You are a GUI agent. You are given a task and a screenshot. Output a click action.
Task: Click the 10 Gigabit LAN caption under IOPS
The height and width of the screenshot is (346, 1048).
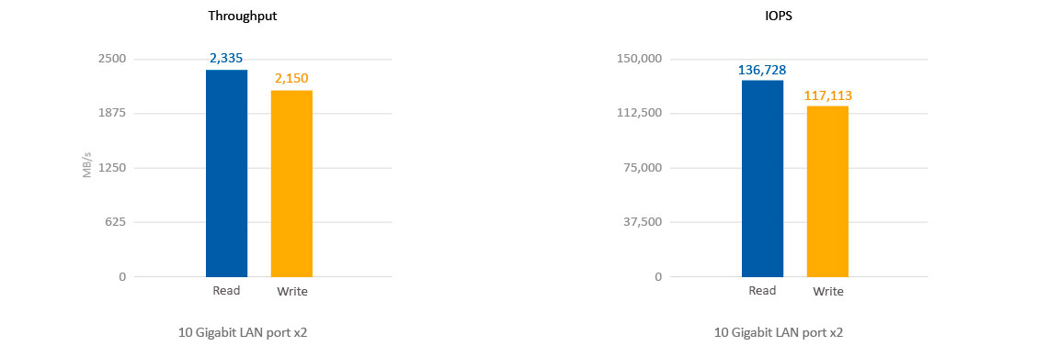779,331
